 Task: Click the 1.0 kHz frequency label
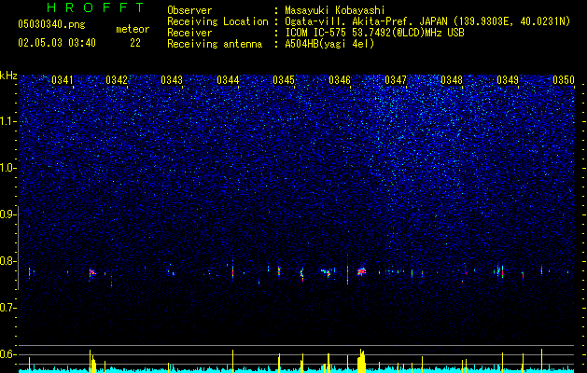click(7, 168)
